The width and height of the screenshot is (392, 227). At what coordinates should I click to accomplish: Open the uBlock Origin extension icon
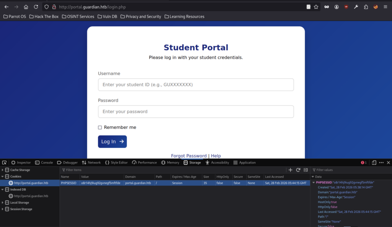(346, 7)
